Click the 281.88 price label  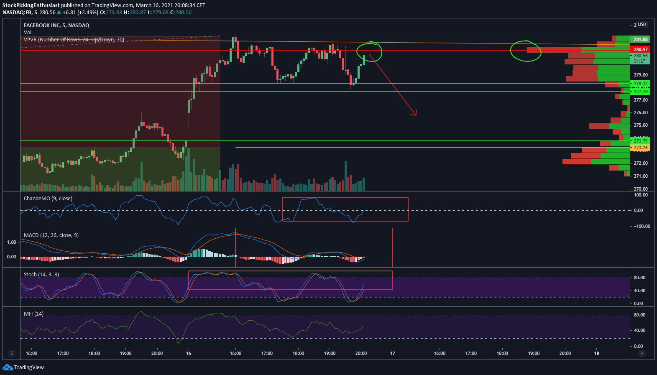640,39
